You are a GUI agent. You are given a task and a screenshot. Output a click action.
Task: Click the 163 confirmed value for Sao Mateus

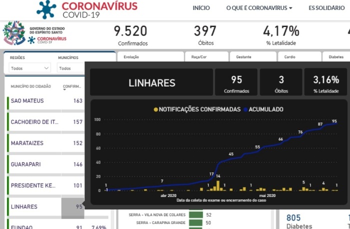(x=78, y=100)
